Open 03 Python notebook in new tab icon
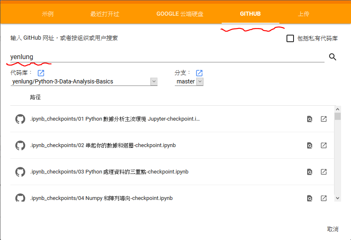This screenshot has height=240, width=351. click(324, 171)
